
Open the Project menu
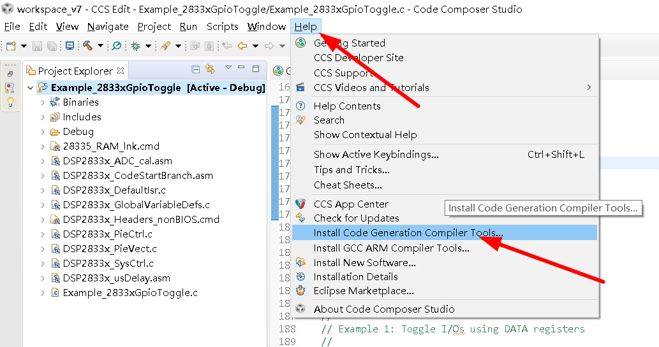pos(154,27)
